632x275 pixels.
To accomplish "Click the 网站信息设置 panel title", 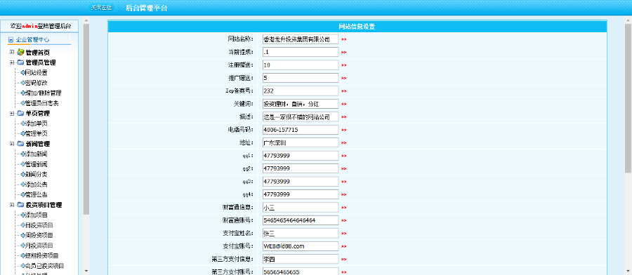I will pos(357,27).
